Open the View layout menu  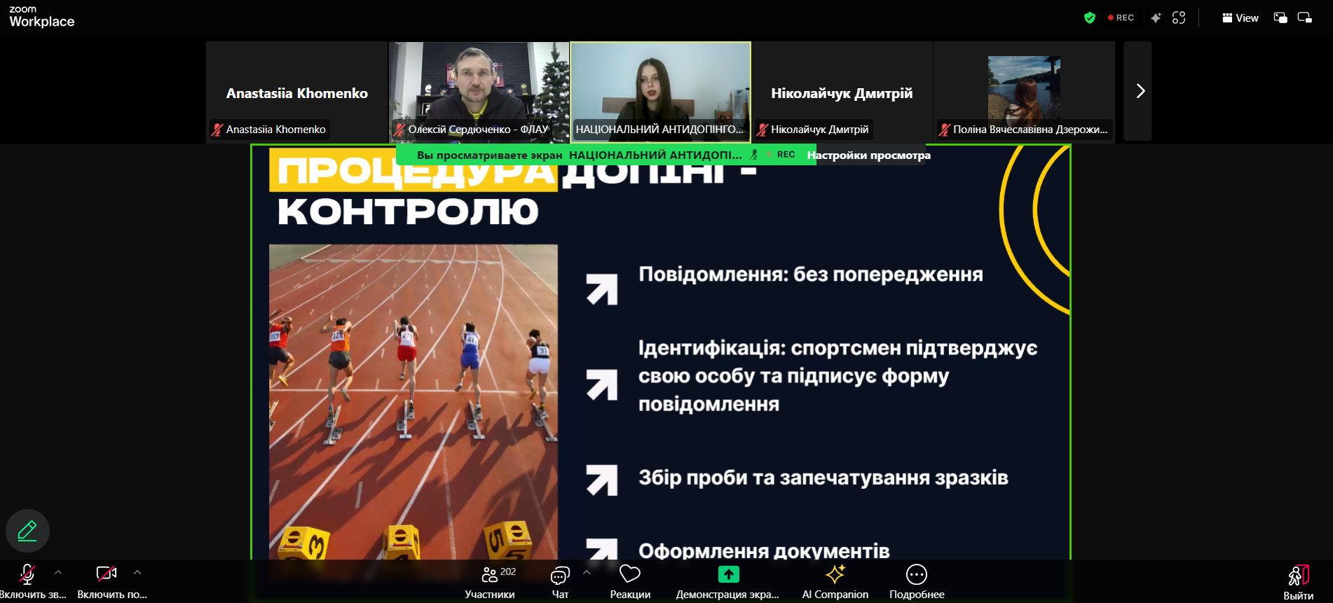click(1240, 18)
